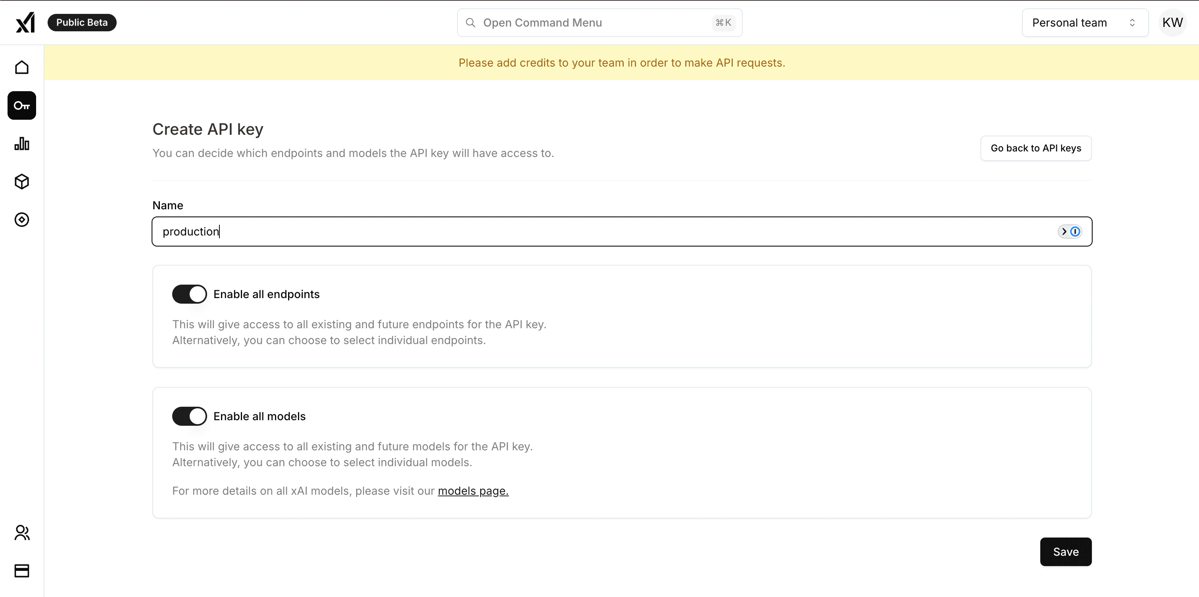Click the xAI logo icon
Screen dimensions: 1199x597
(25, 22)
